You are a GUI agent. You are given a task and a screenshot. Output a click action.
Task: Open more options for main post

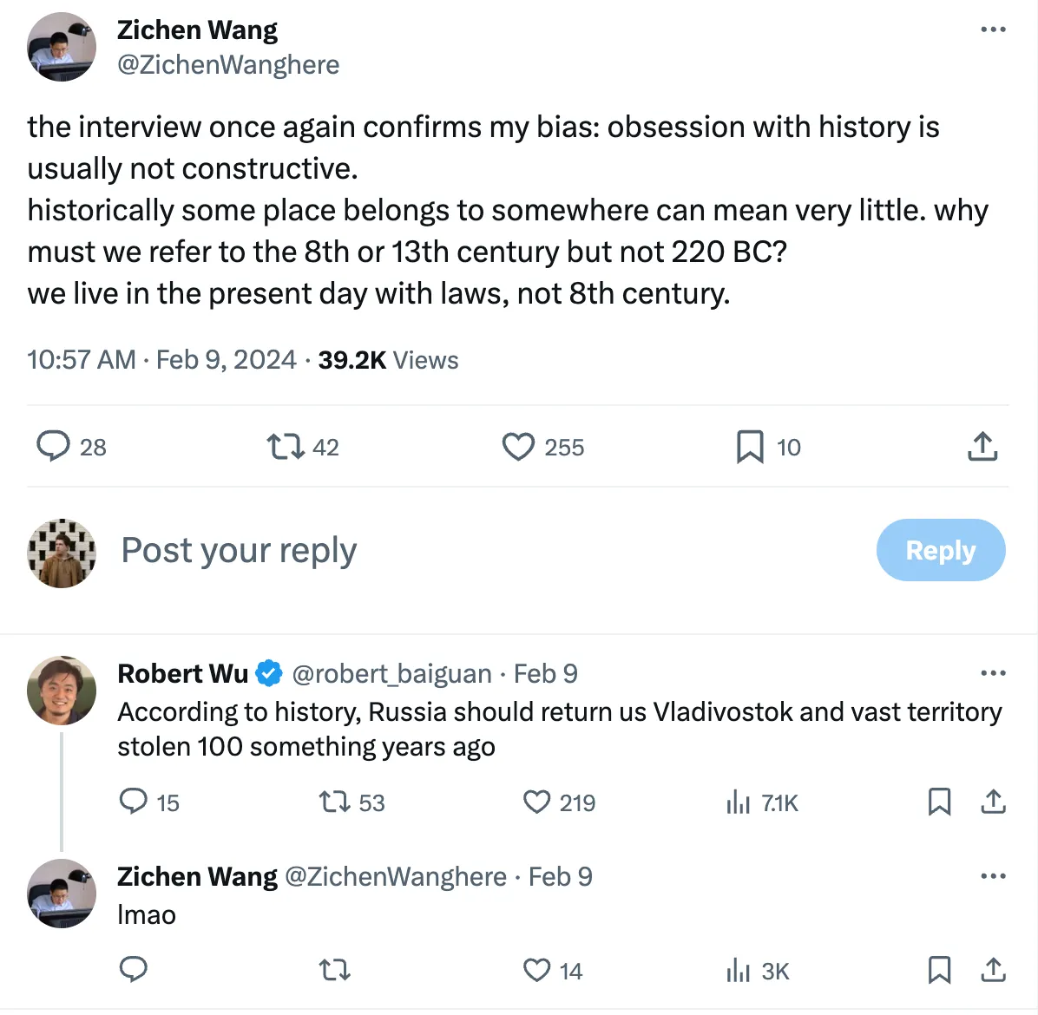pyautogui.click(x=993, y=29)
